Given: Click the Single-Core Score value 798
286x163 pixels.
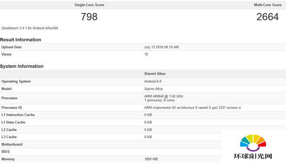Looking at the screenshot, I should point(89,17).
